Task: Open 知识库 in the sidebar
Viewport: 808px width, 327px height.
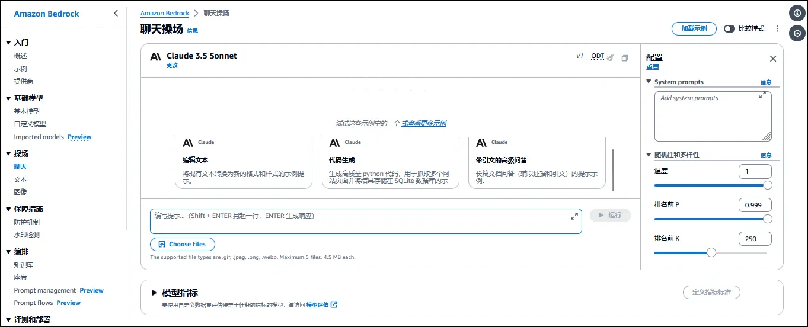Action: coord(24,265)
